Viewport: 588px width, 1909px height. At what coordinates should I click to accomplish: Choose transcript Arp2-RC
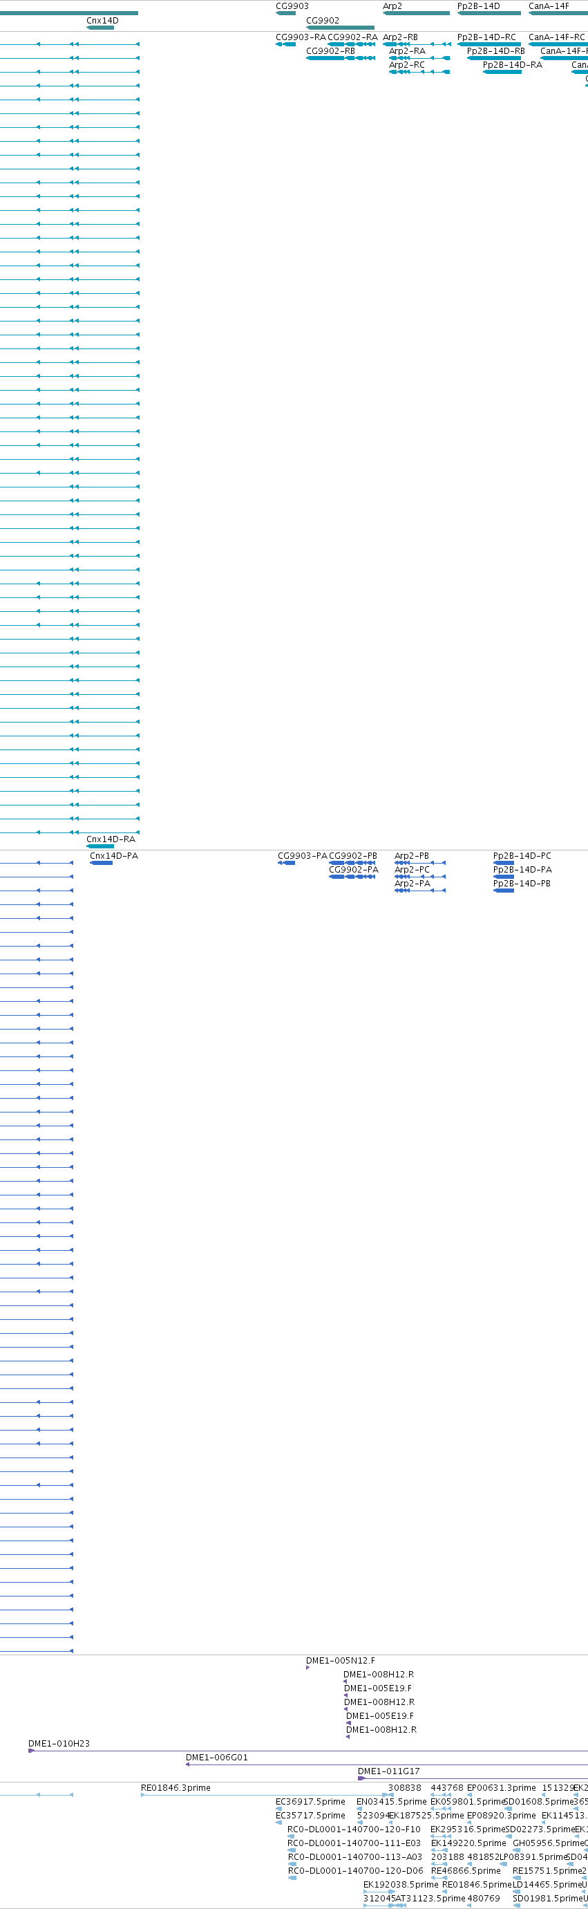[x=406, y=65]
